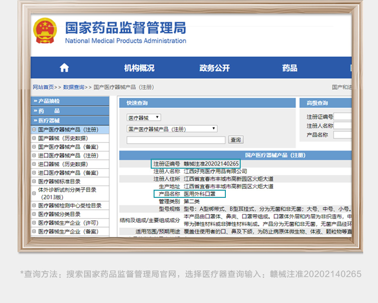The height and width of the screenshot is (303, 378).
Task: Expand icon beside 体外诊断试剂分类子目录
Action: point(34,193)
